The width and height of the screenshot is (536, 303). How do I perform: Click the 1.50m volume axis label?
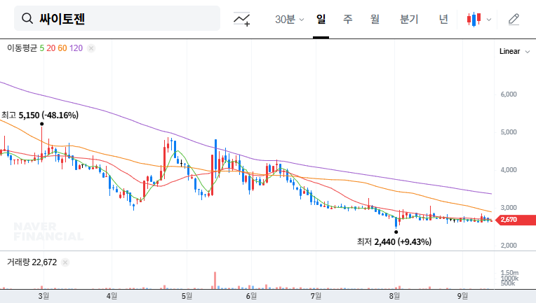(509, 273)
